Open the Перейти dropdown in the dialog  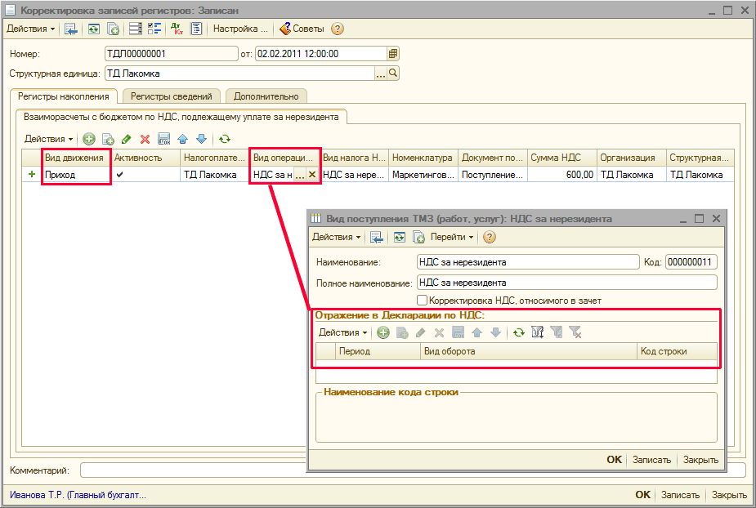click(x=452, y=237)
